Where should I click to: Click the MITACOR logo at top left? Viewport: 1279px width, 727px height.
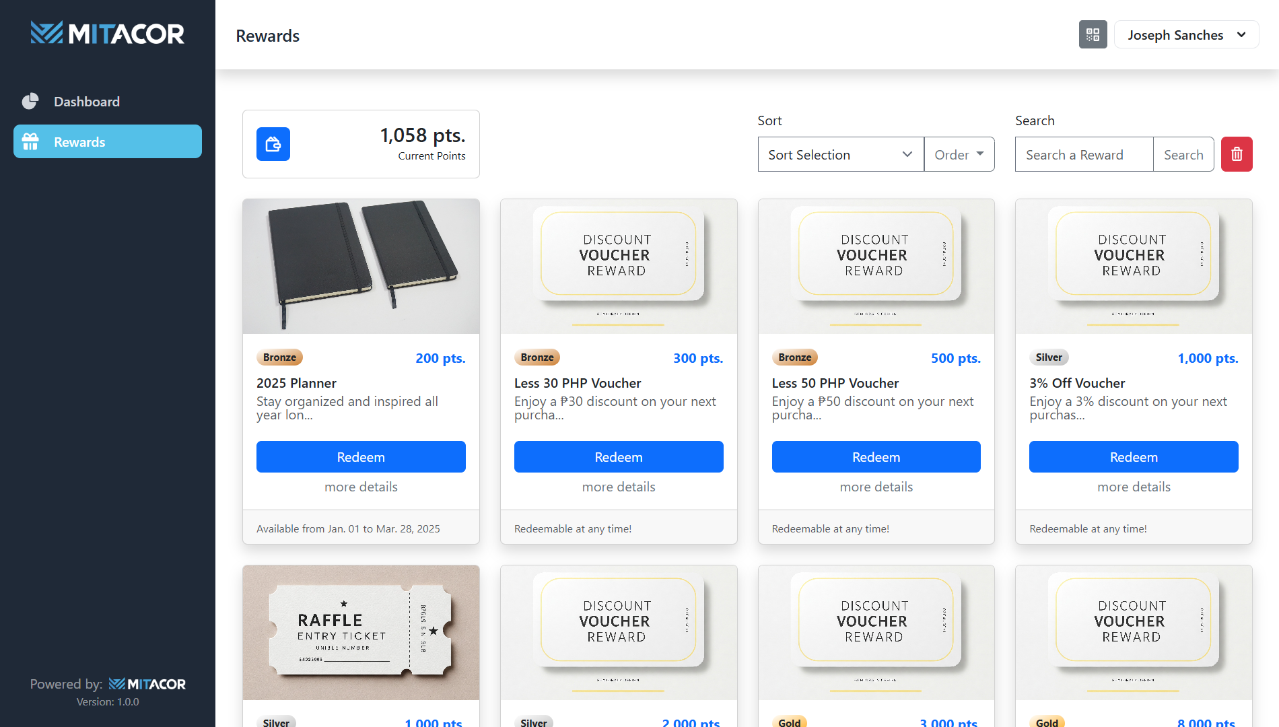108,33
